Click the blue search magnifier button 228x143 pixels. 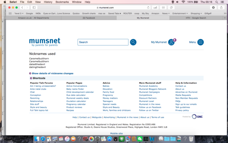tap(133, 42)
